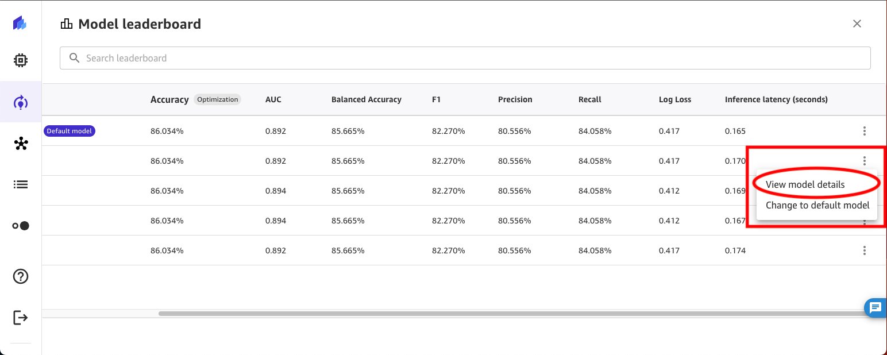Click the Default model badge
The width and height of the screenshot is (887, 355).
70,131
